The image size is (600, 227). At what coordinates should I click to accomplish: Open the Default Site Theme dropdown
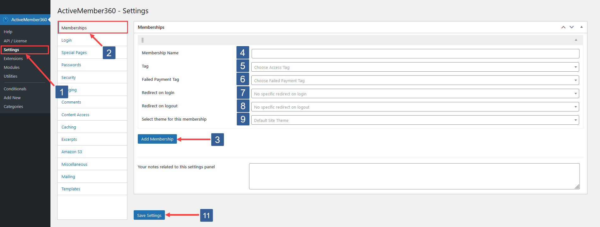(x=415, y=120)
